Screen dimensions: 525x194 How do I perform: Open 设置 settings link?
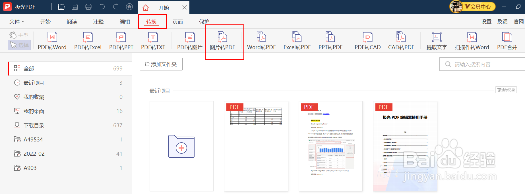[486, 22]
